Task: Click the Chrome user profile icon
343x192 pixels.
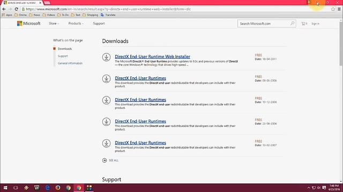Action: click(309, 2)
